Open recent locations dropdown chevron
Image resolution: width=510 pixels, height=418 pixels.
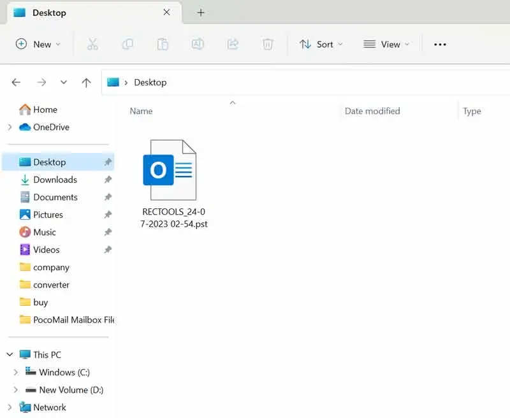pos(64,82)
